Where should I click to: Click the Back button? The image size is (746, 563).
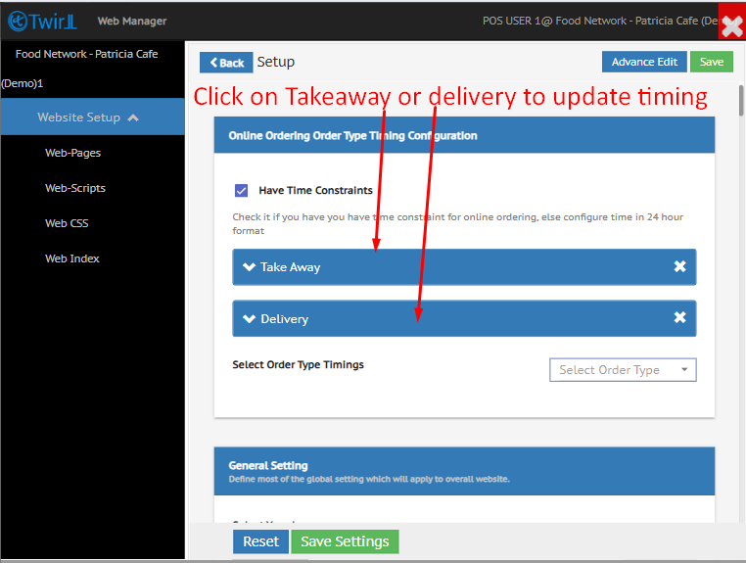(226, 63)
